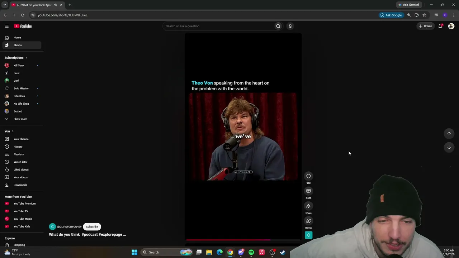
Task: Open YouTube notifications bell
Action: click(x=440, y=26)
